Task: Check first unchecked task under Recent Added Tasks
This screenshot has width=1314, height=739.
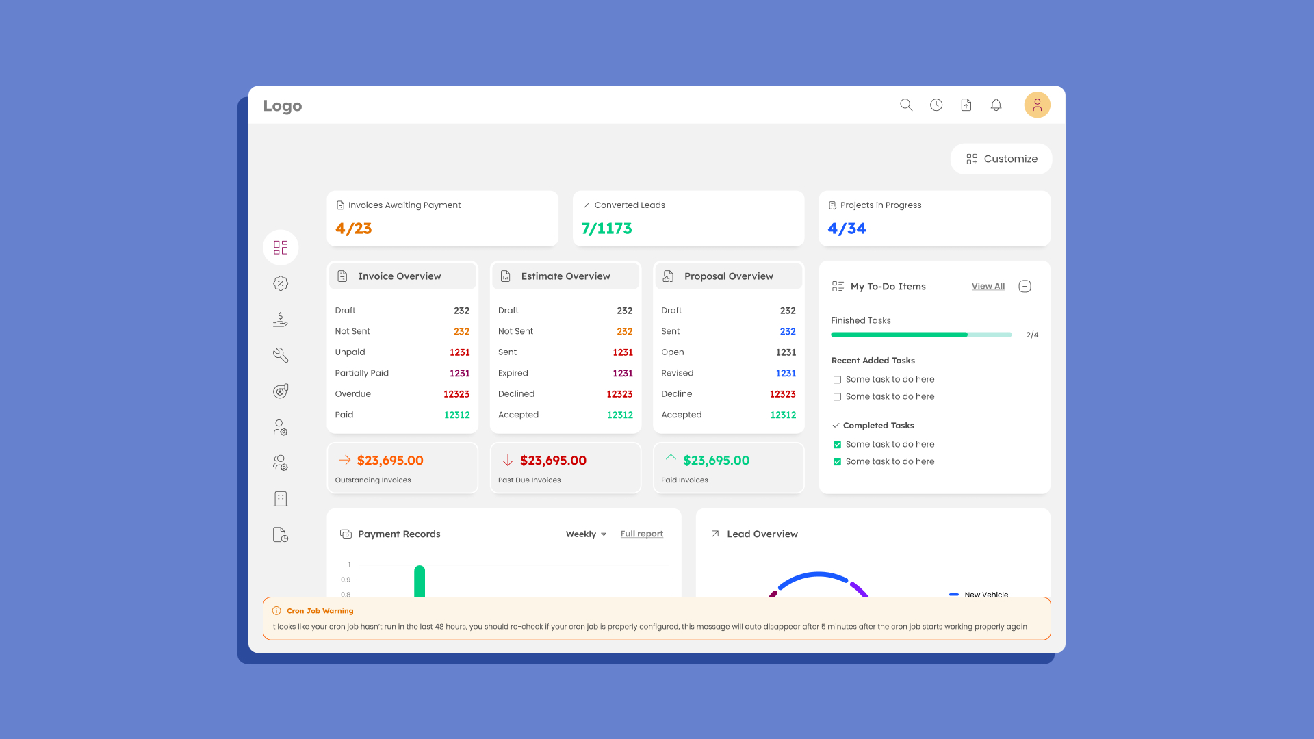Action: pyautogui.click(x=837, y=380)
